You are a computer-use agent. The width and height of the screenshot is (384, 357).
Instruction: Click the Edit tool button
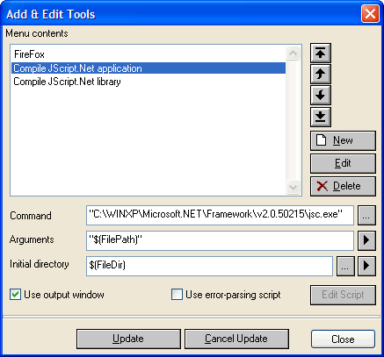(343, 163)
